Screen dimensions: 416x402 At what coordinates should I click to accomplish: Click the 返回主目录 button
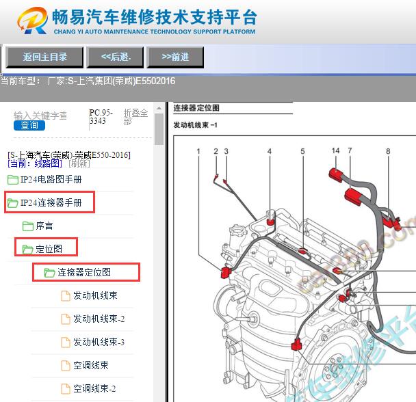point(44,57)
